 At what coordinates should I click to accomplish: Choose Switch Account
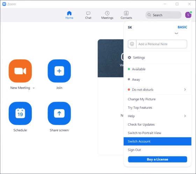[157, 142]
